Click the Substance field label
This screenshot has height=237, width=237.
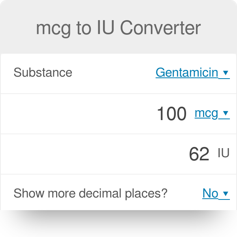[x=43, y=73]
